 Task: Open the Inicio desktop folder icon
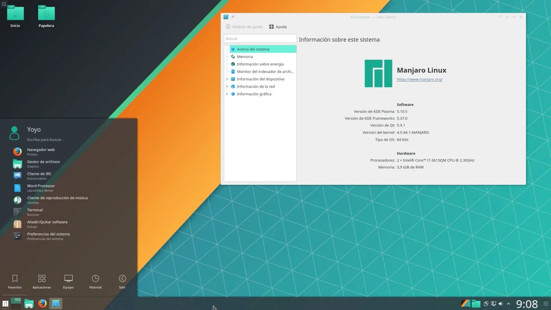coord(15,16)
